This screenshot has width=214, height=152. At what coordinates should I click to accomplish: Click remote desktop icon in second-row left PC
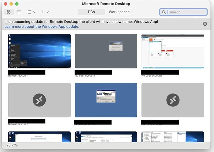tap(39, 100)
